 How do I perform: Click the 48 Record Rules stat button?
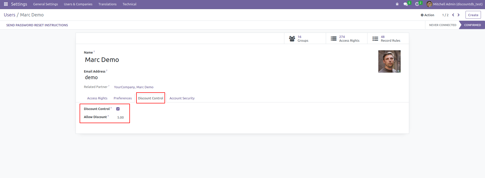pyautogui.click(x=388, y=38)
